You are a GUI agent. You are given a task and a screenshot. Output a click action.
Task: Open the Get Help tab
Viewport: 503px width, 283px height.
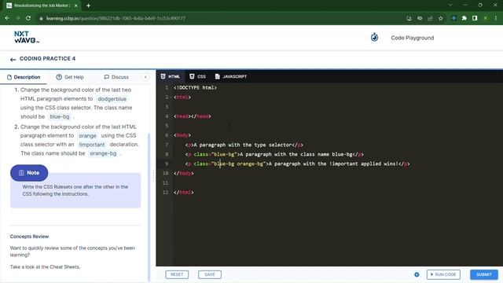coord(70,77)
